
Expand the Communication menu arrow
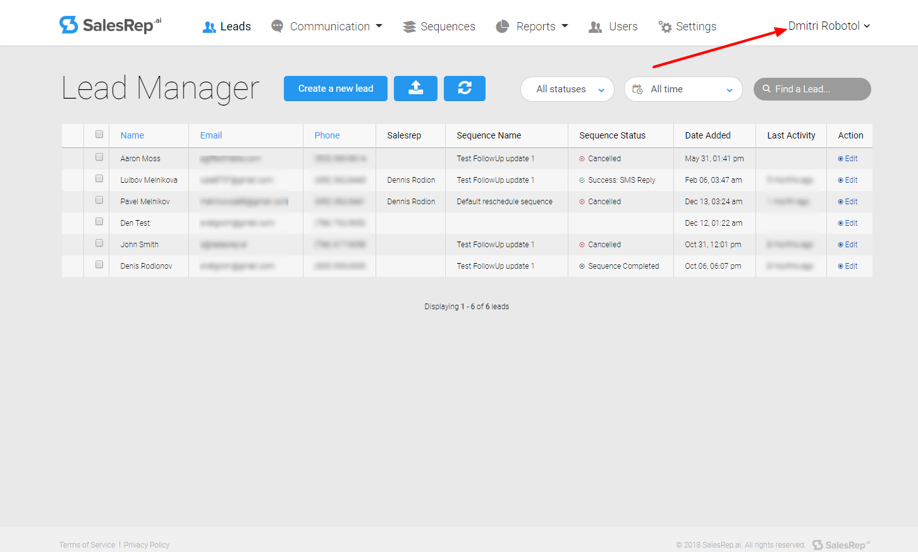[379, 26]
